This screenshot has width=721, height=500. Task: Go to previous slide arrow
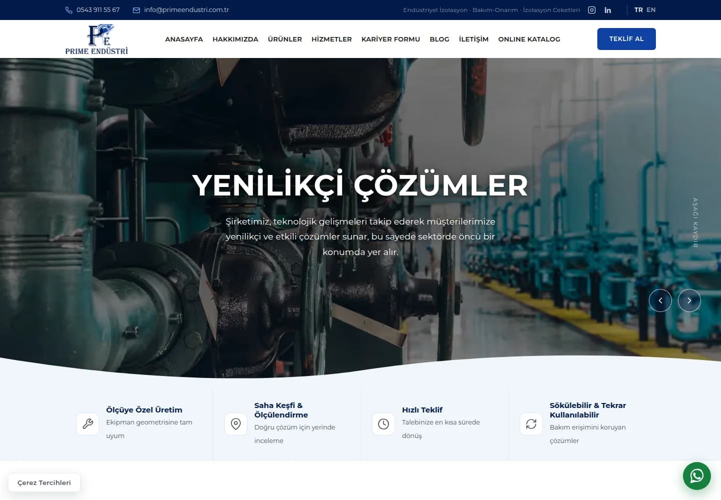click(660, 300)
